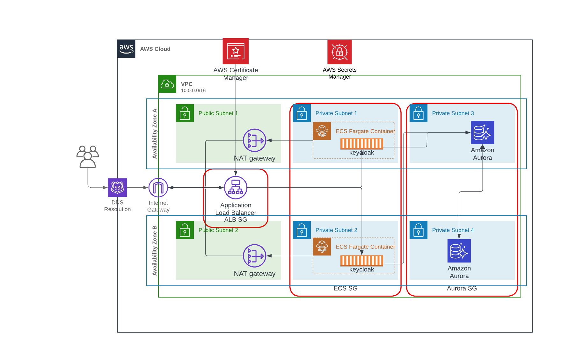The image size is (568, 345).
Task: Select the NAT gateway icon in Public Subnet 2
Action: pyautogui.click(x=254, y=256)
